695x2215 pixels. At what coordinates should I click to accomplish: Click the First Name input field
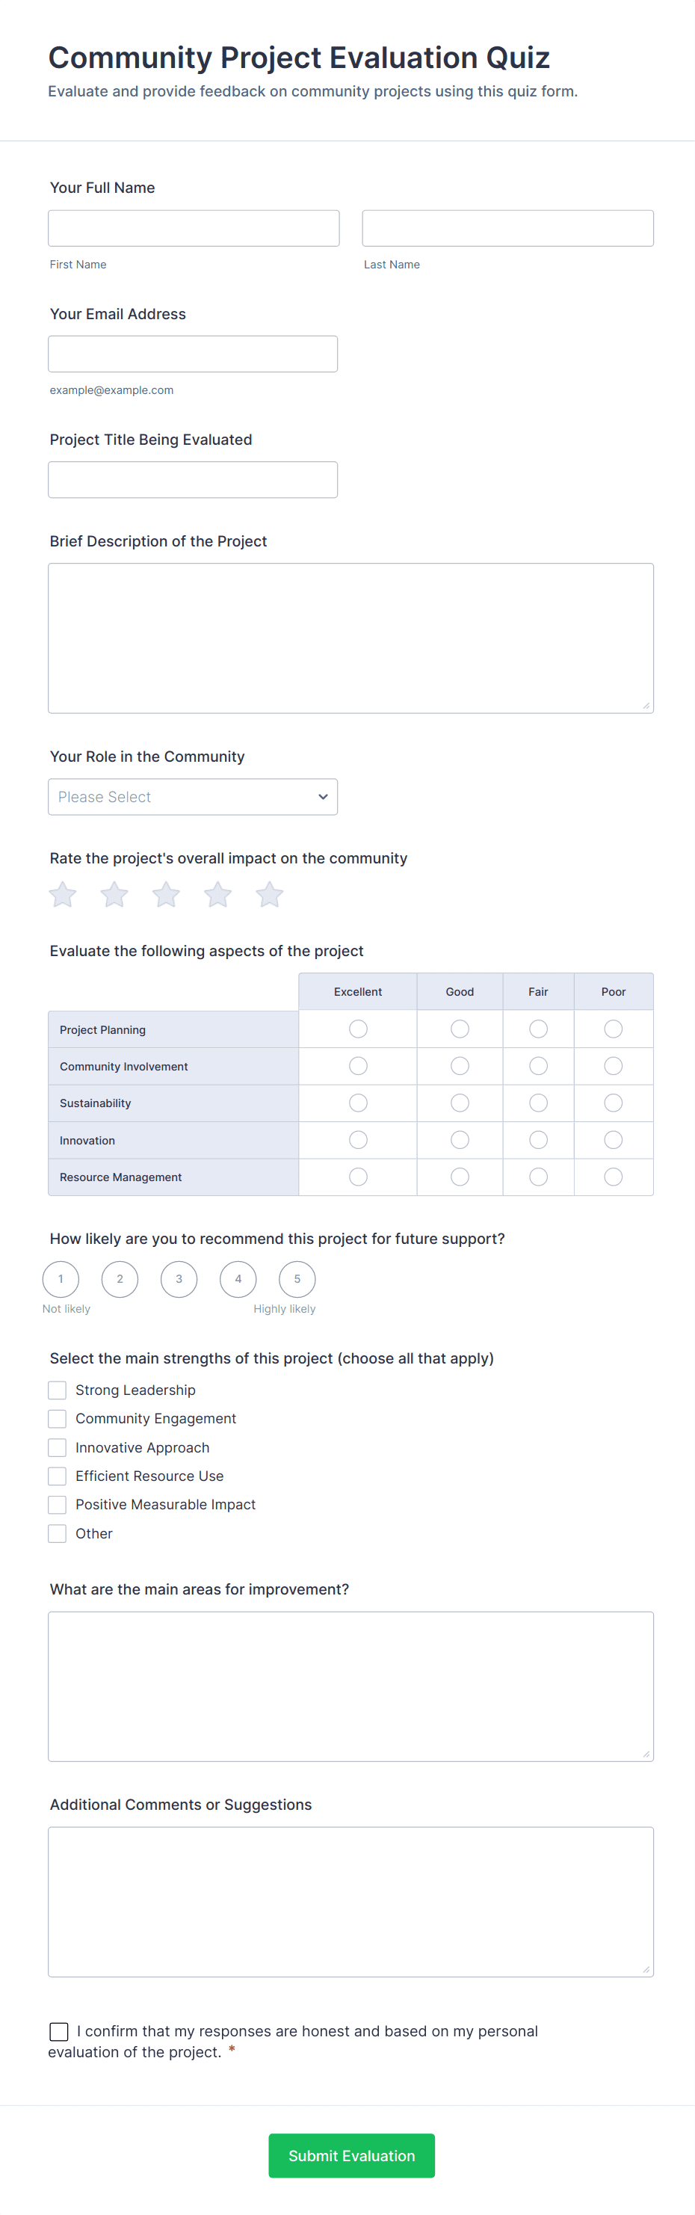click(x=194, y=229)
